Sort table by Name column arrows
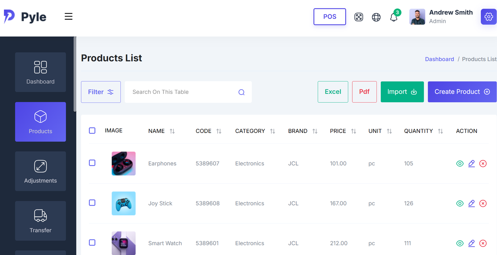Screen dimensions: 497x255 172,131
